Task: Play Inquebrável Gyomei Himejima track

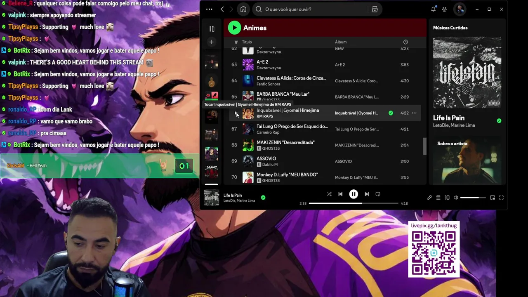Action: pyautogui.click(x=236, y=113)
